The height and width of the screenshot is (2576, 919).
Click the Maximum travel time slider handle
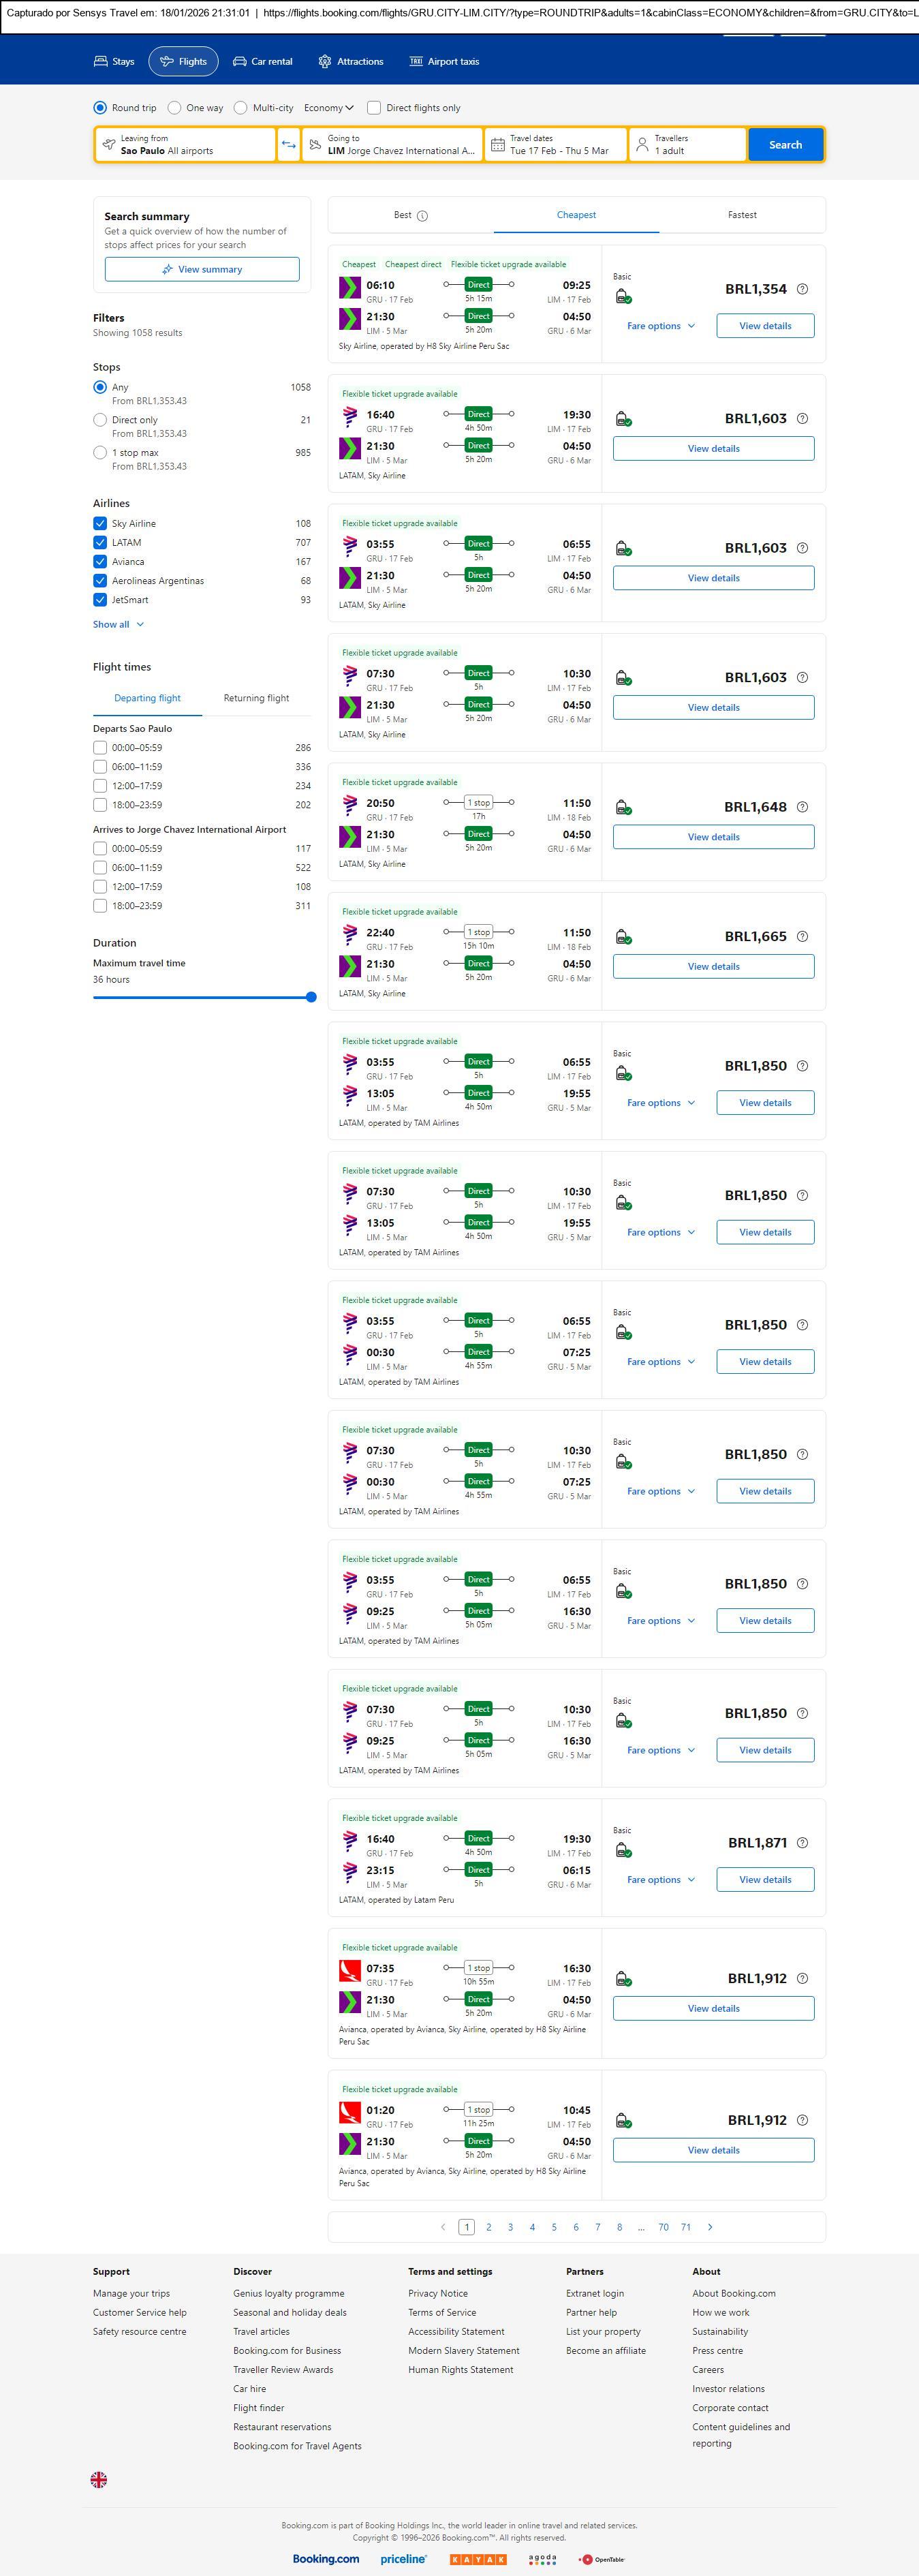coord(311,997)
